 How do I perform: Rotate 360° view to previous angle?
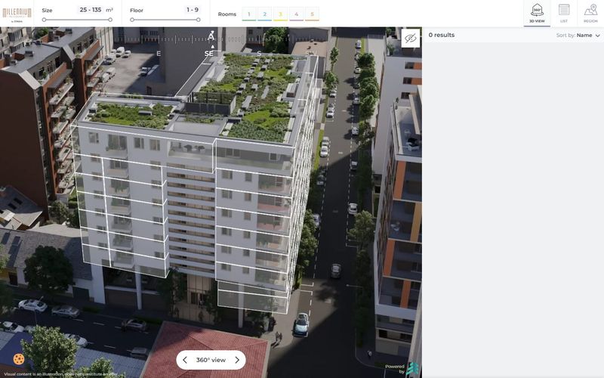coord(185,360)
